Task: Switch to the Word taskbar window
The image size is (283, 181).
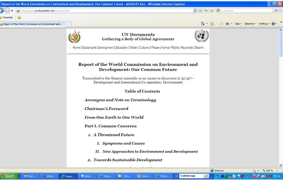Action: click(49, 176)
